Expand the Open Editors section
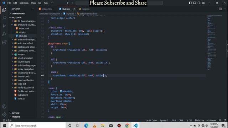 (x=18, y=14)
